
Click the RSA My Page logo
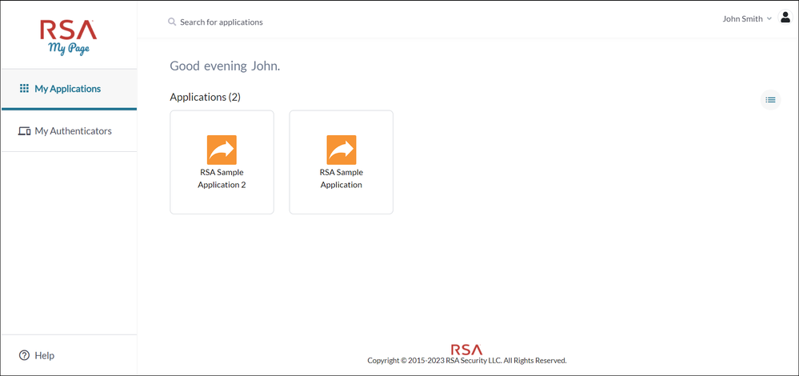[x=69, y=37]
